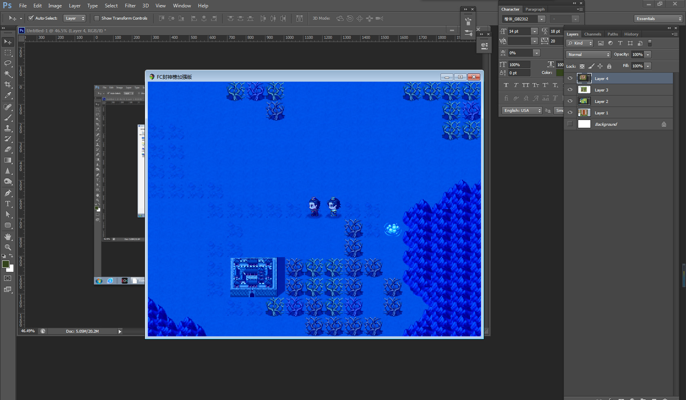Hide Layer 3 with its eye icon
The width and height of the screenshot is (686, 400).
[570, 90]
